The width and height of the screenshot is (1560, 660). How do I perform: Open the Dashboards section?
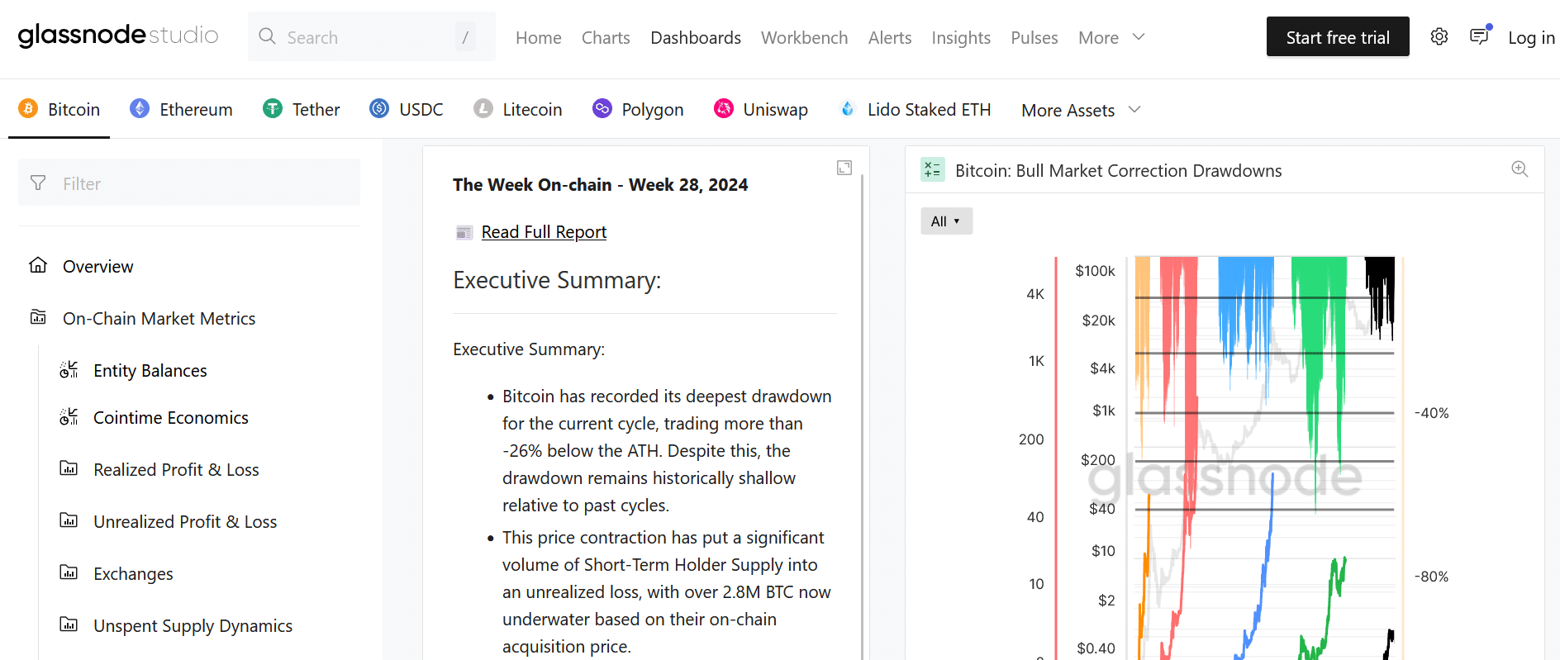pos(696,37)
